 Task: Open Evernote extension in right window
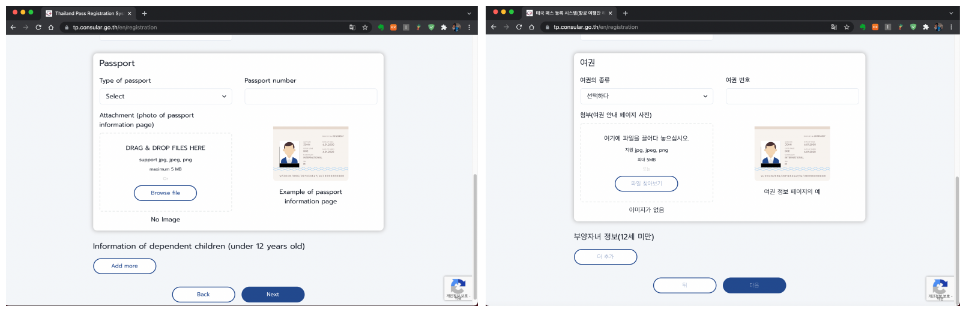[x=863, y=27]
